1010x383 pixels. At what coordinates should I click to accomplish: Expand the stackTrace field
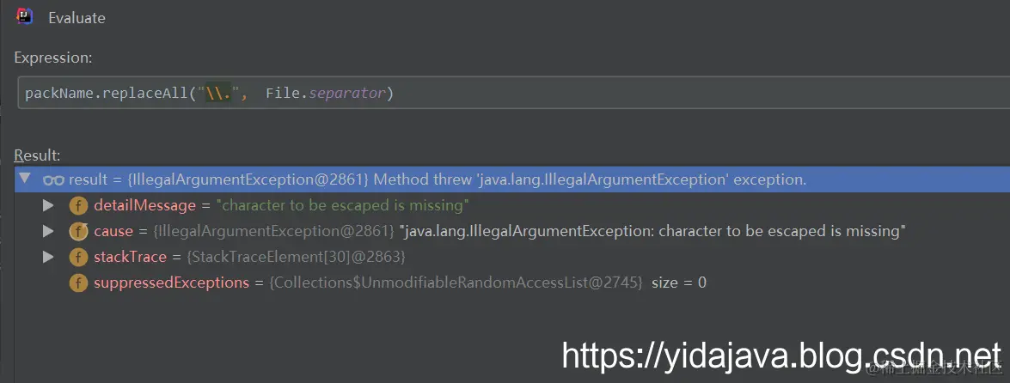[x=47, y=257]
